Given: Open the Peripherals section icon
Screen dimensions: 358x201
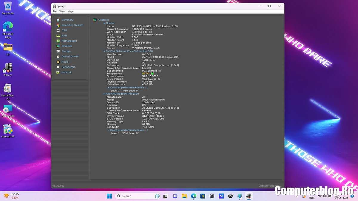Looking at the screenshot, I should 58,67.
